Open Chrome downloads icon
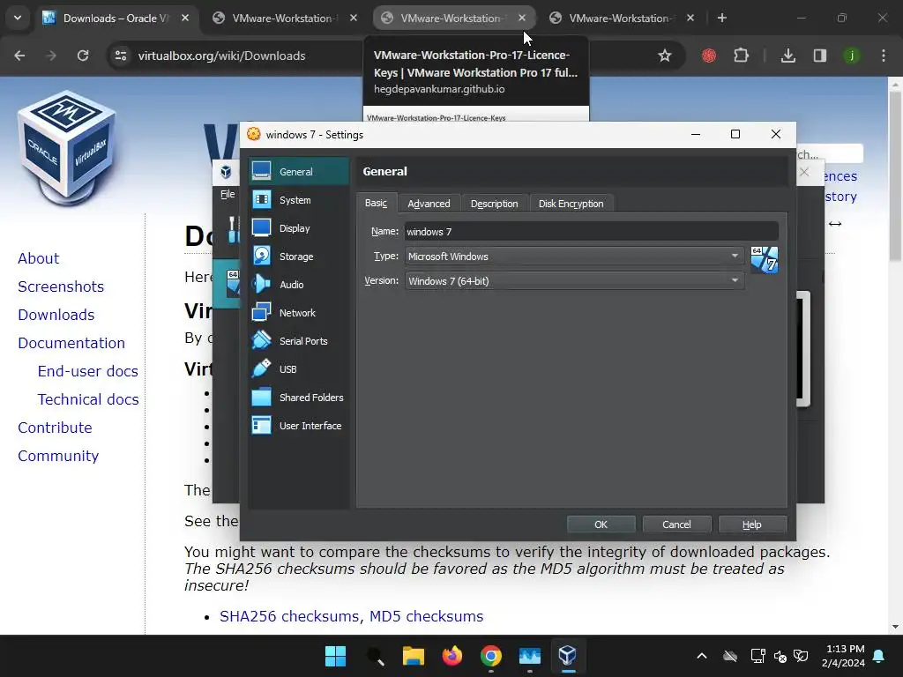Screen dimensions: 903x677 tap(787, 56)
